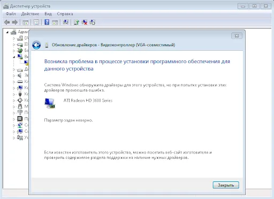This screenshot has width=274, height=199.
Task: Click the display adapter icon in dialog
Action: click(x=50, y=103)
